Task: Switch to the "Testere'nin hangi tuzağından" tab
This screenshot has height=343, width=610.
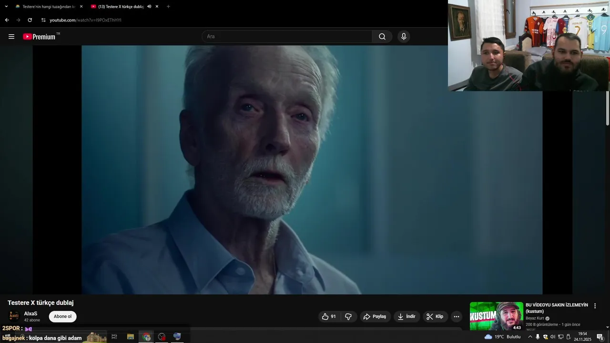Action: click(x=49, y=7)
